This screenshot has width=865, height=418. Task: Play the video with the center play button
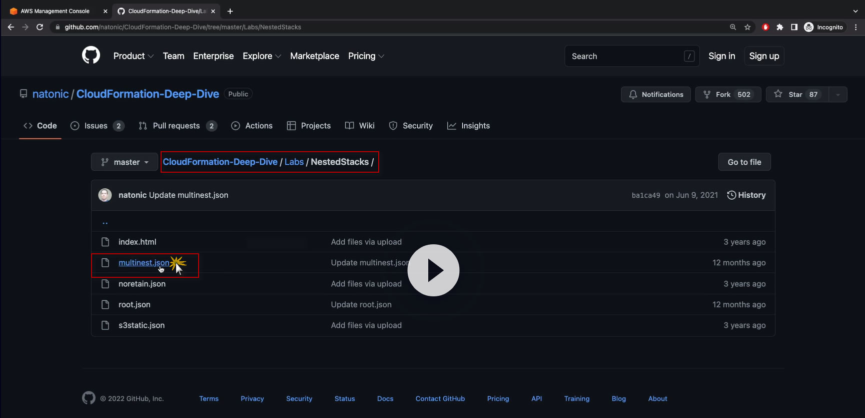(433, 270)
